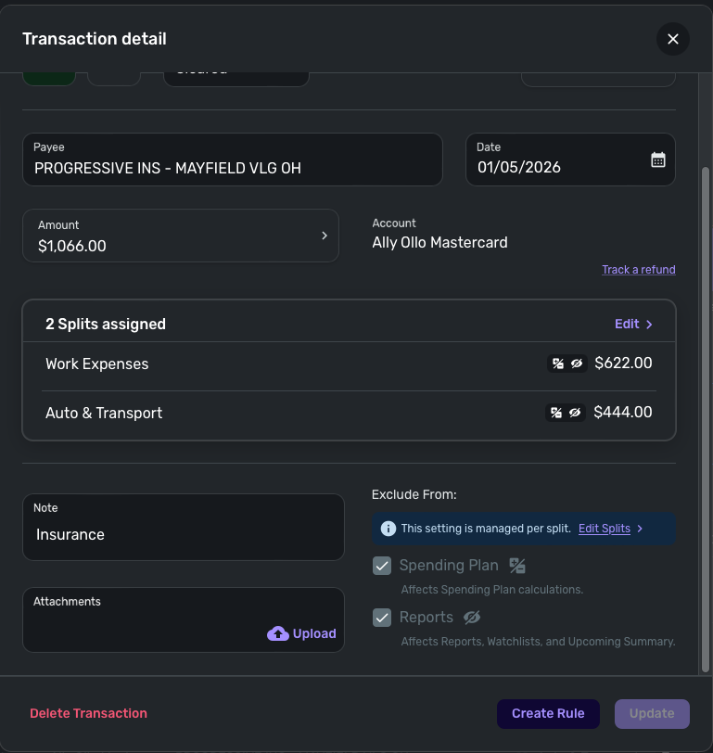The width and height of the screenshot is (713, 753).
Task: Close the Transaction detail dialog
Action: (673, 39)
